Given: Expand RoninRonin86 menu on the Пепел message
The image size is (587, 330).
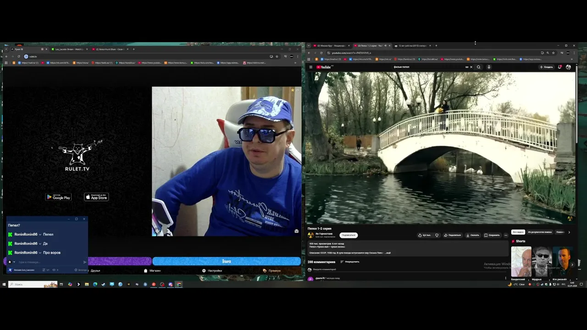Looking at the screenshot, I should 40,234.
